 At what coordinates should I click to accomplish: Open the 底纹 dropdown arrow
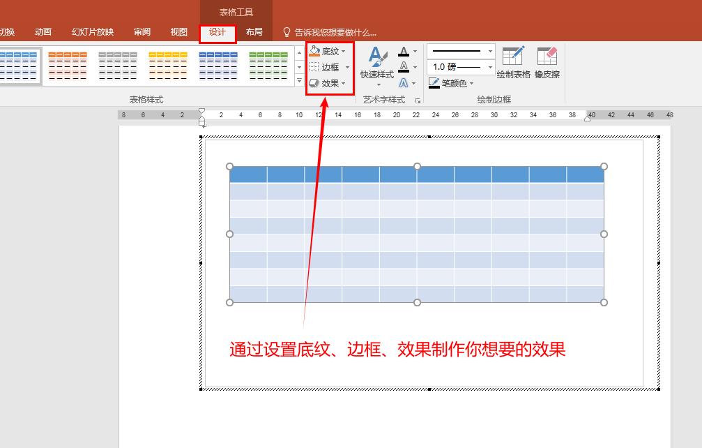(344, 52)
